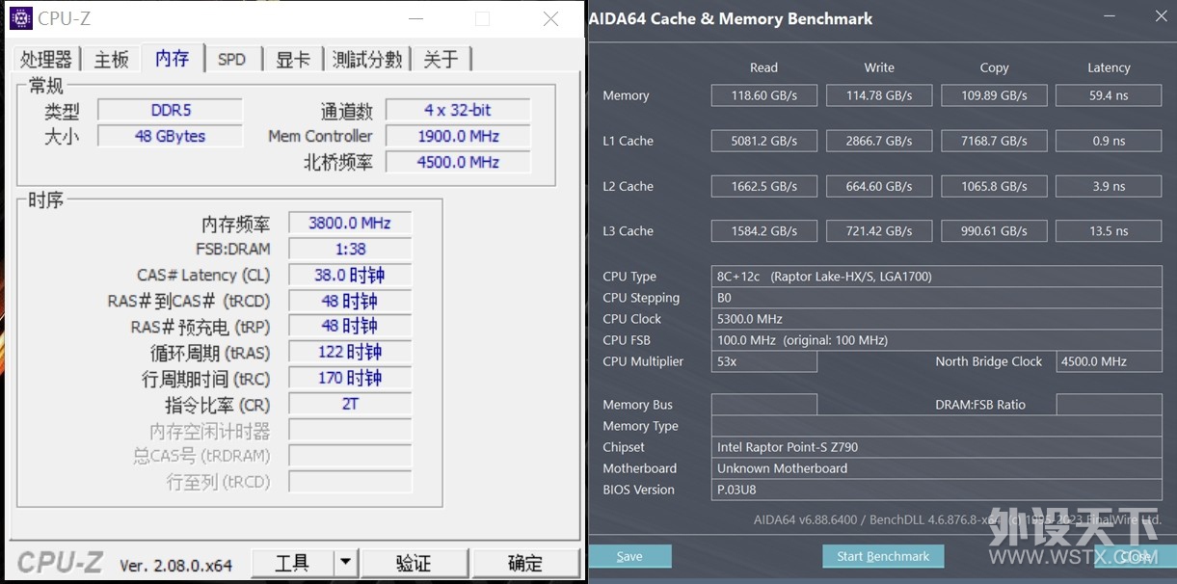Click the DDR5 memory type field
The height and width of the screenshot is (584, 1177).
(171, 110)
